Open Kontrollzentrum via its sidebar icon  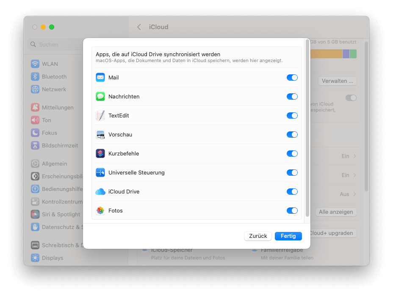click(35, 202)
